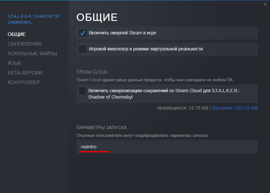The height and width of the screenshot is (193, 270).
Task: Open S.T.A.L.K.E.R.: Shadow of Chernobyl title link
Action: pyautogui.click(x=33, y=19)
